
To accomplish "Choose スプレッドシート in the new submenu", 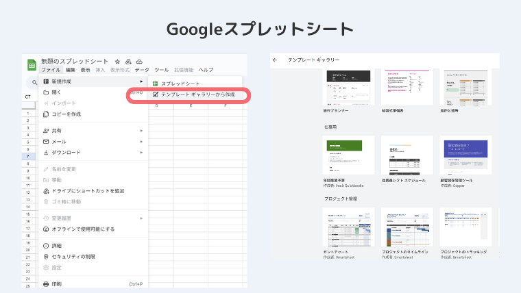I will 195,84.
